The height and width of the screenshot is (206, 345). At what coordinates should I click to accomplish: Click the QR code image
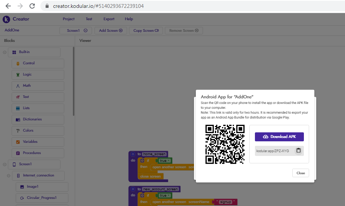(225, 144)
